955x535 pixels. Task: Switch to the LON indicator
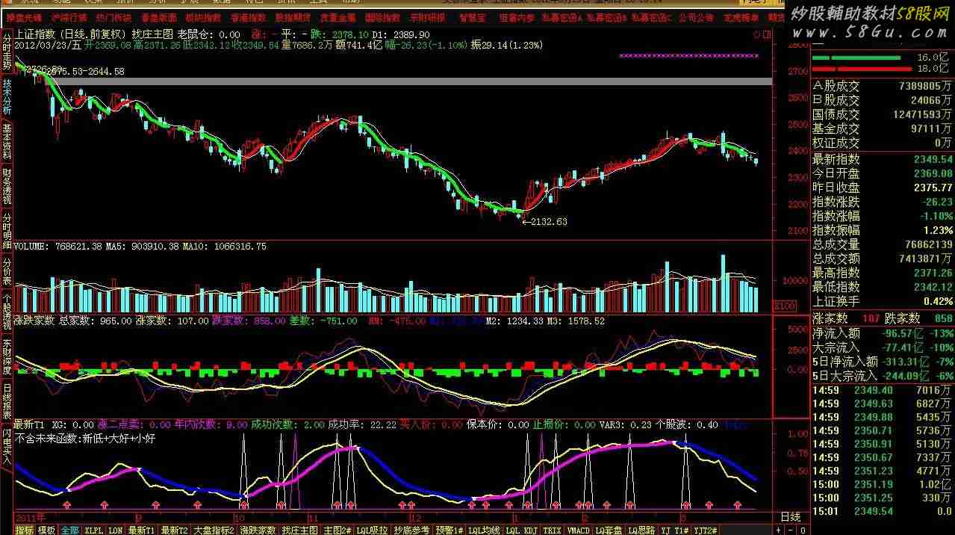click(115, 530)
